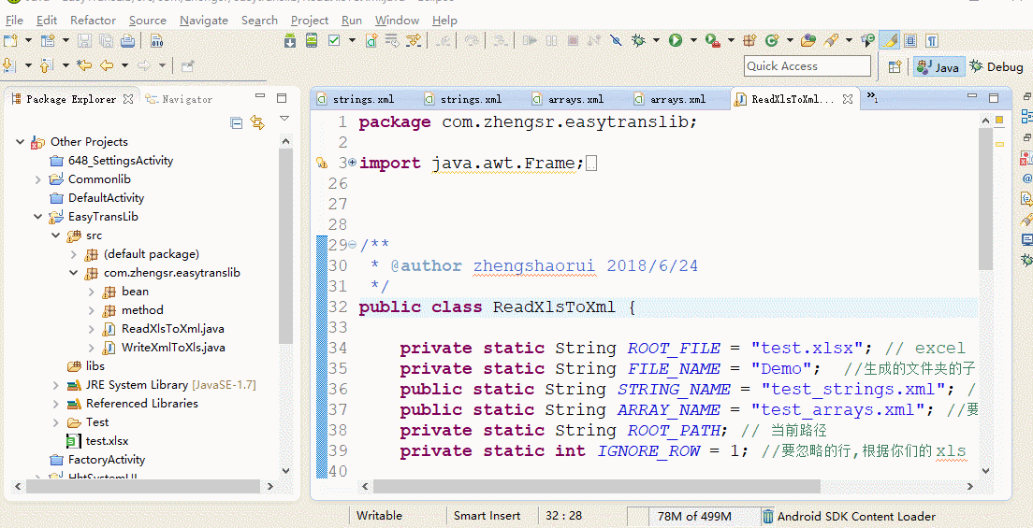Click the Run External Tools icon
Screen dimensions: 1033x528
[x=712, y=41]
